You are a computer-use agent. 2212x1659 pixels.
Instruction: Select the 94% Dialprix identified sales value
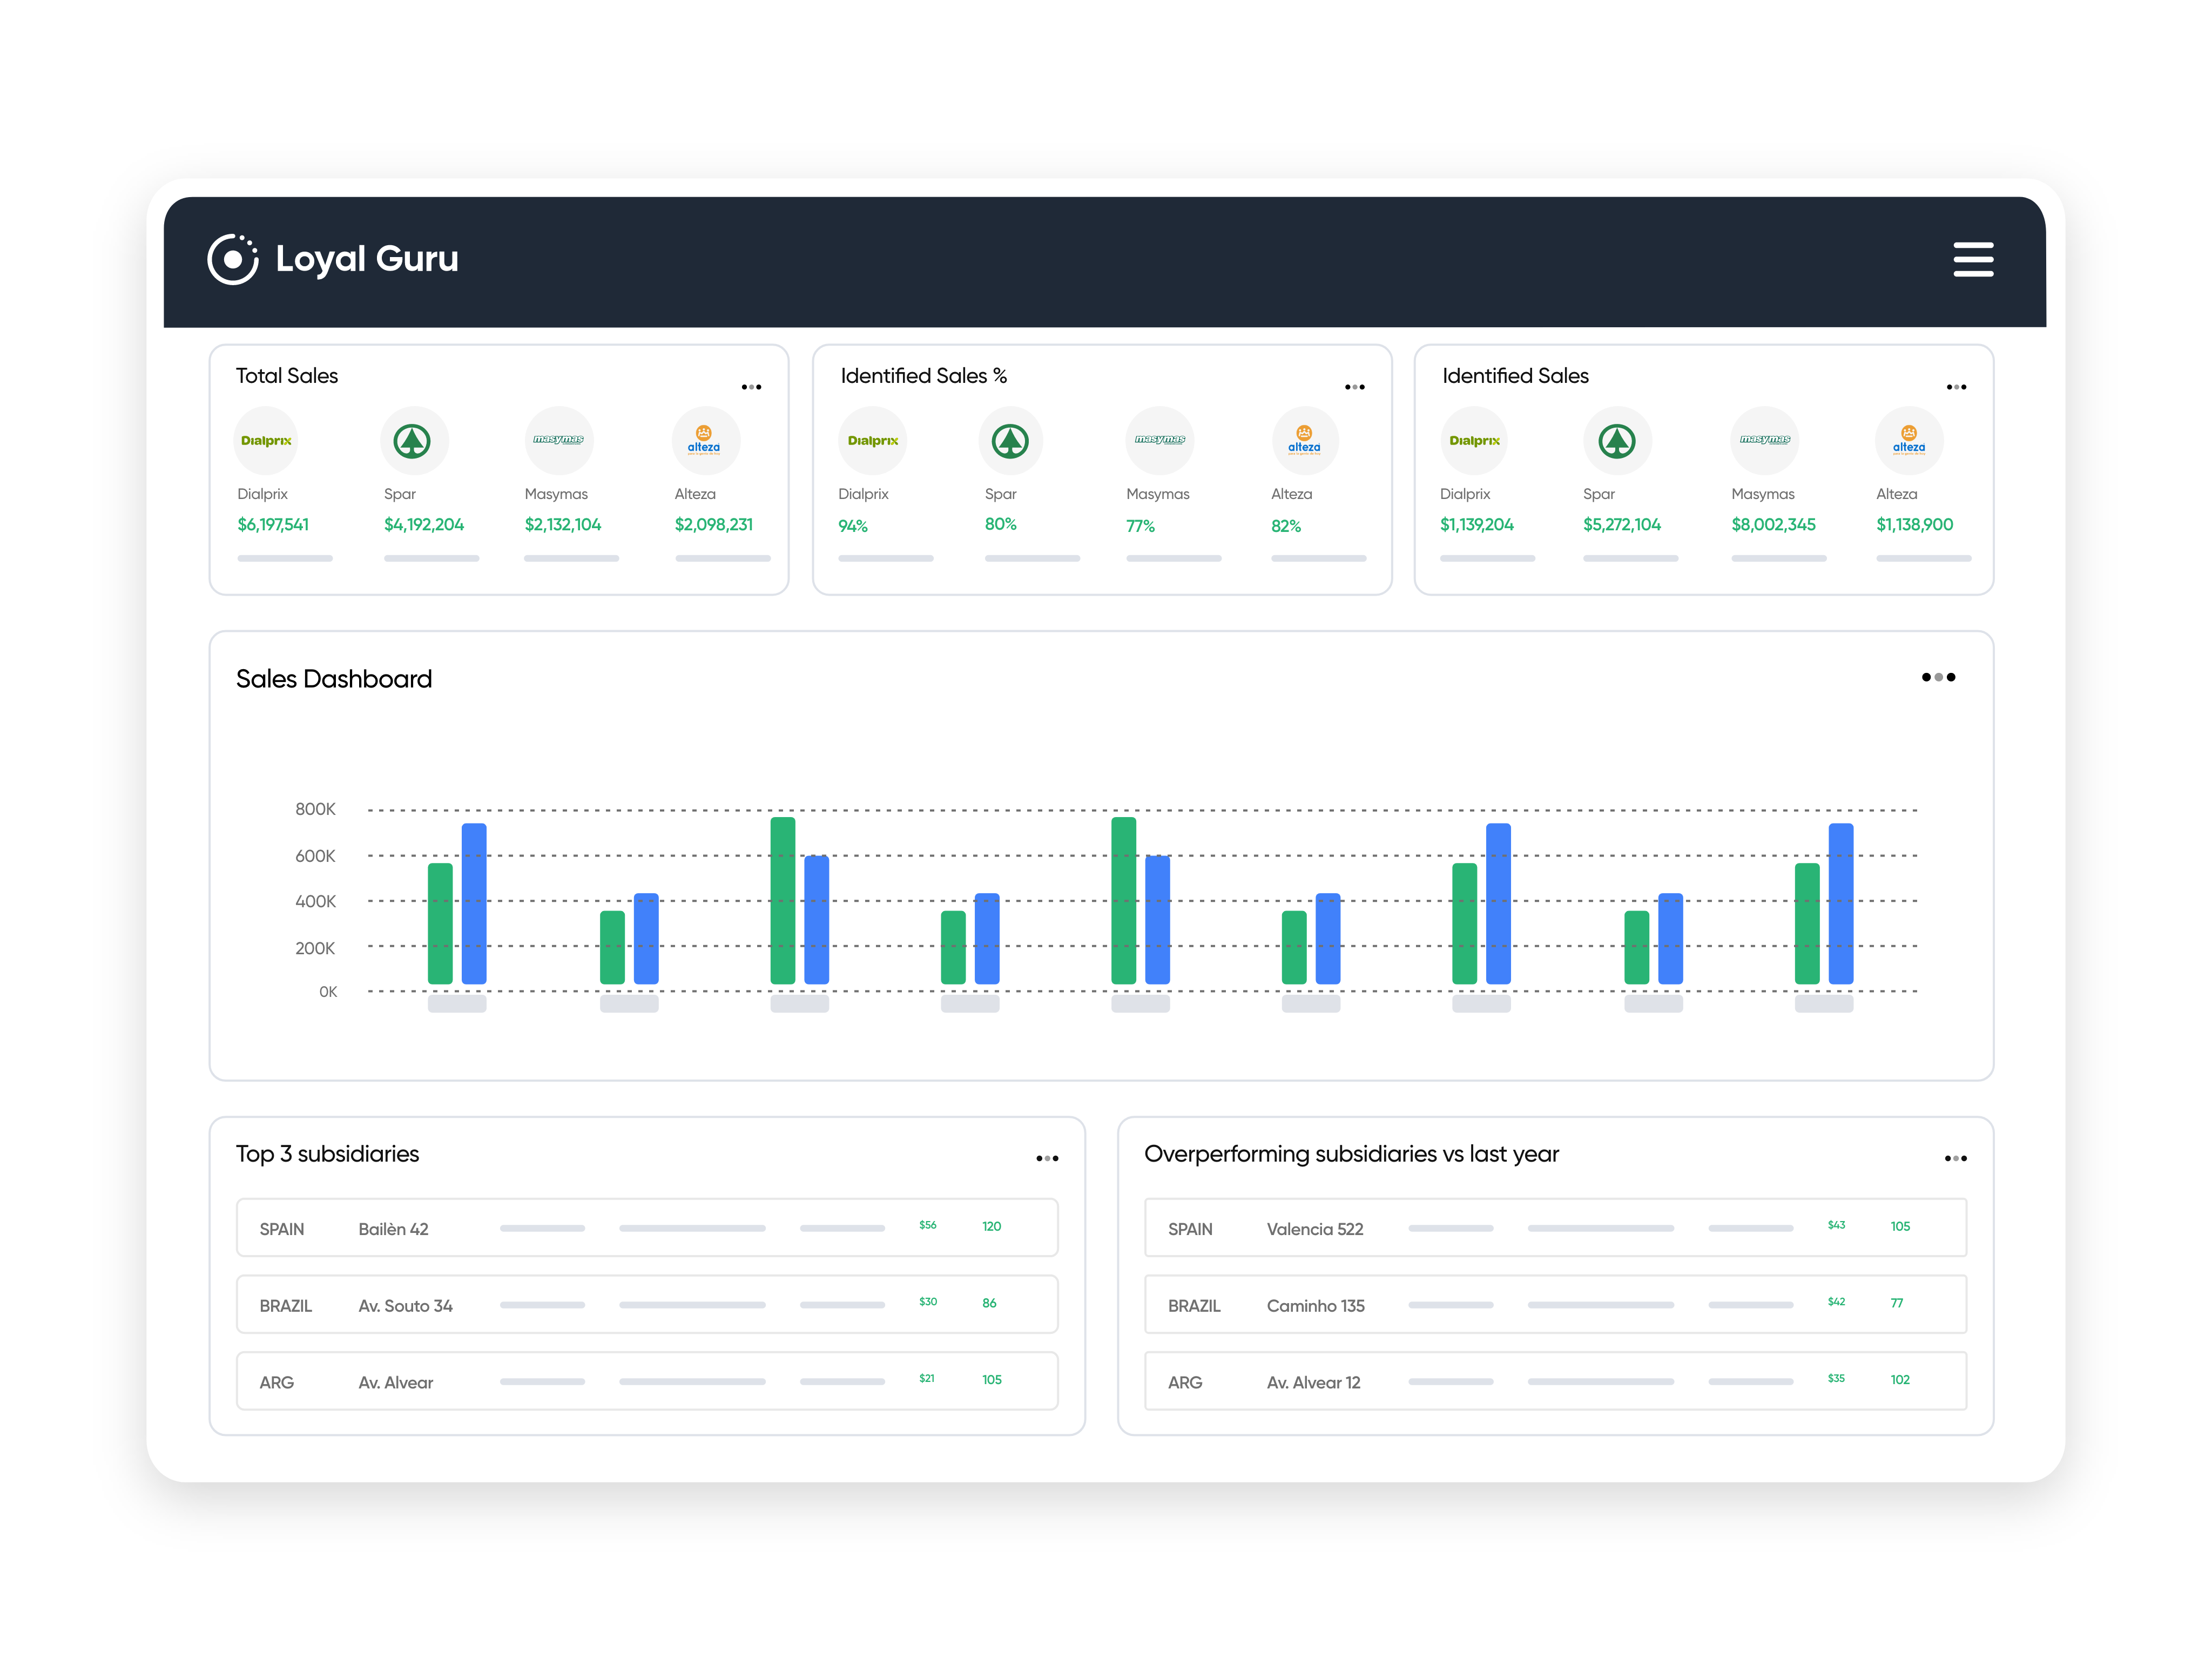854,525
